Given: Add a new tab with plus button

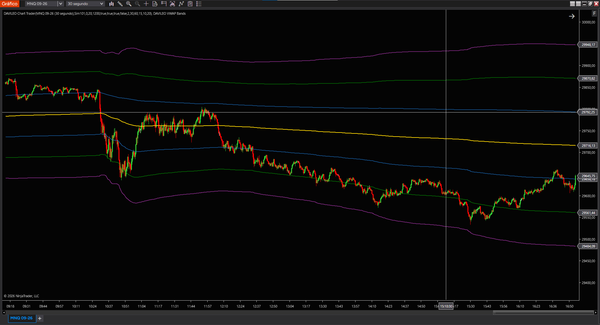Looking at the screenshot, I should point(40,318).
